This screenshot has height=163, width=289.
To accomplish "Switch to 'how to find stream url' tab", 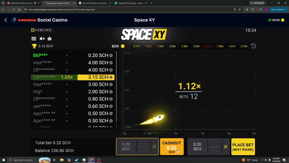I will coord(94,3).
